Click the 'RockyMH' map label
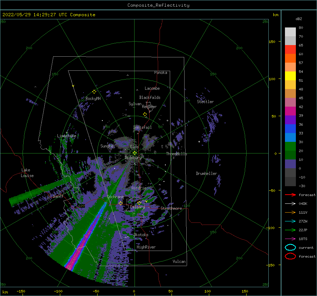Image resolution: width=317 pixels, height=296 pixels. point(93,99)
